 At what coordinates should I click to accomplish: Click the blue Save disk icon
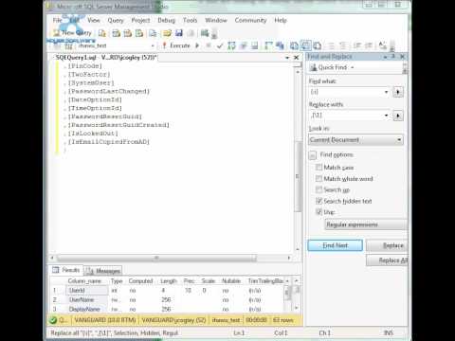[x=179, y=33]
